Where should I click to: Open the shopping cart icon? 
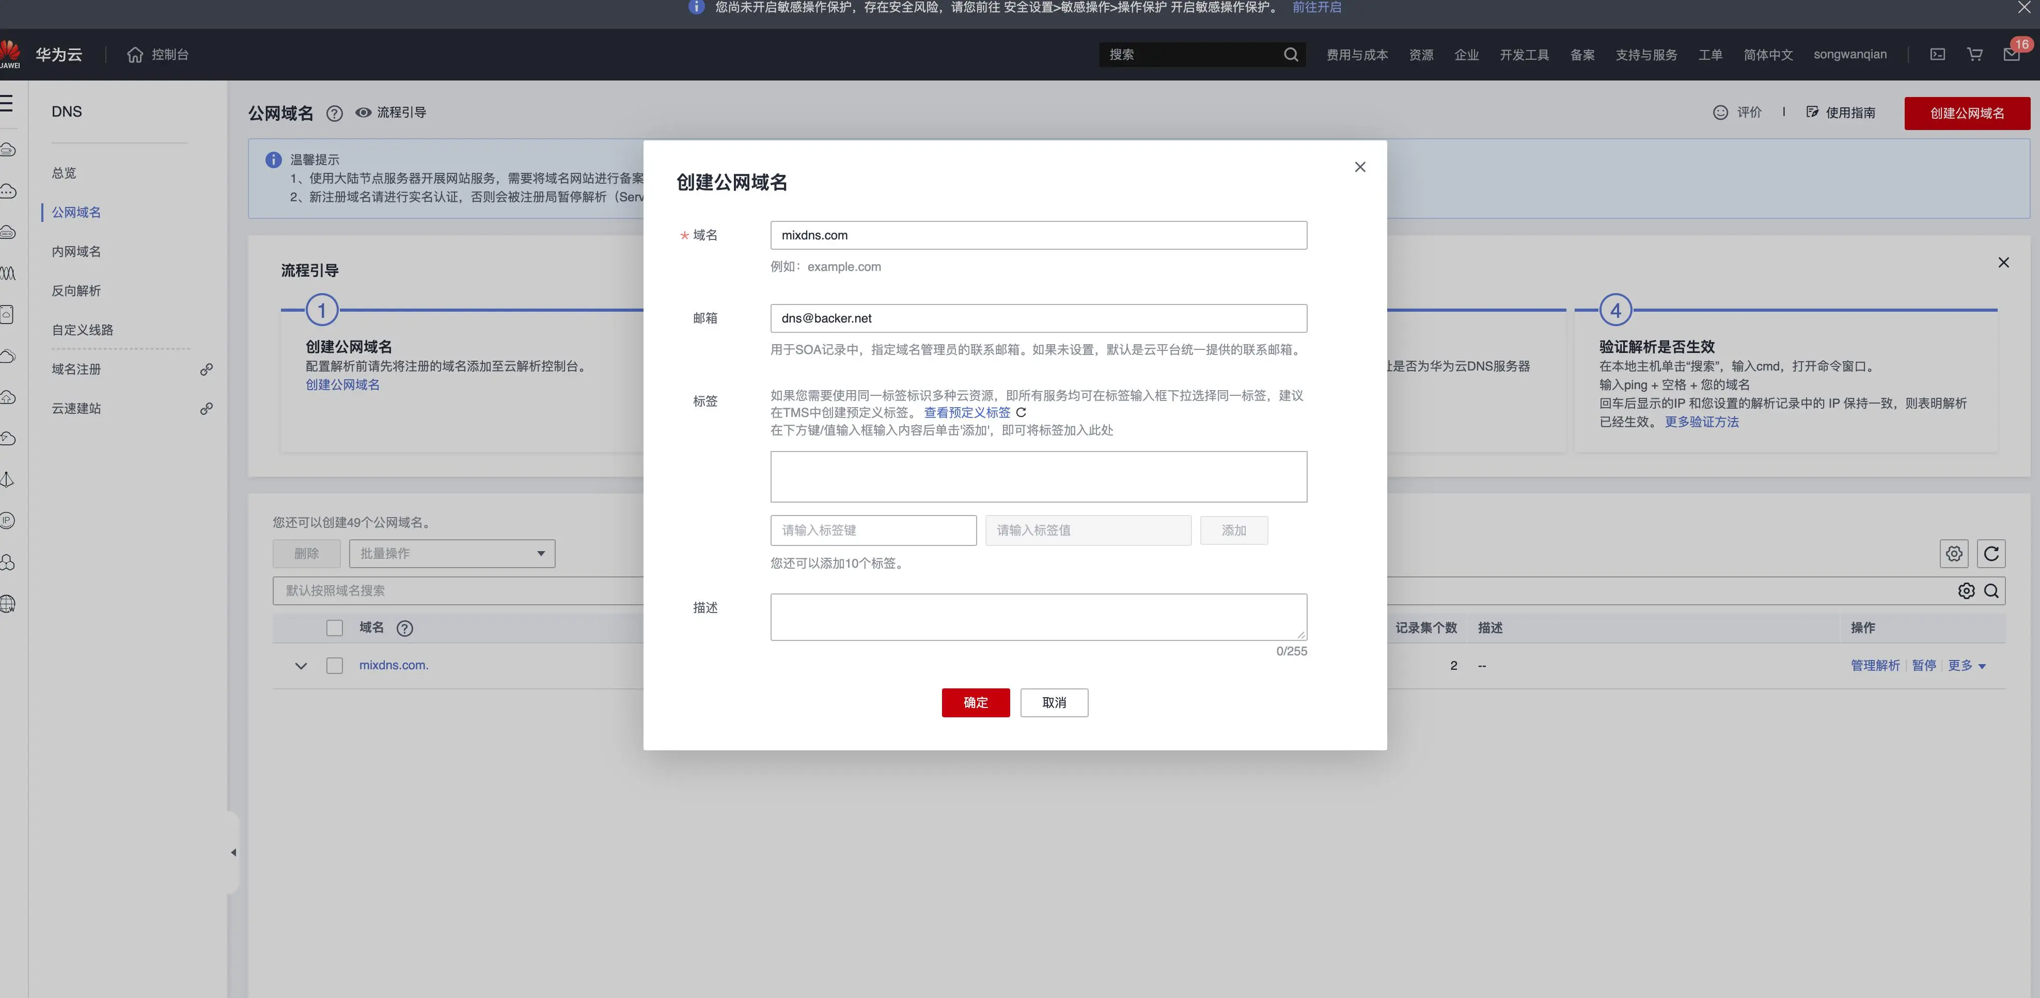point(1974,55)
